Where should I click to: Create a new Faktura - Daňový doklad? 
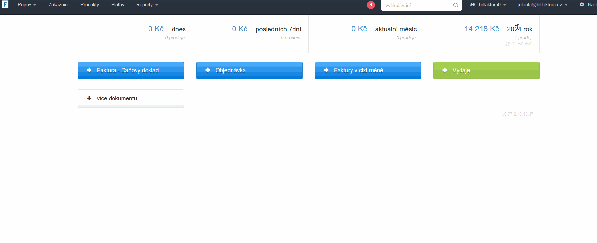131,70
